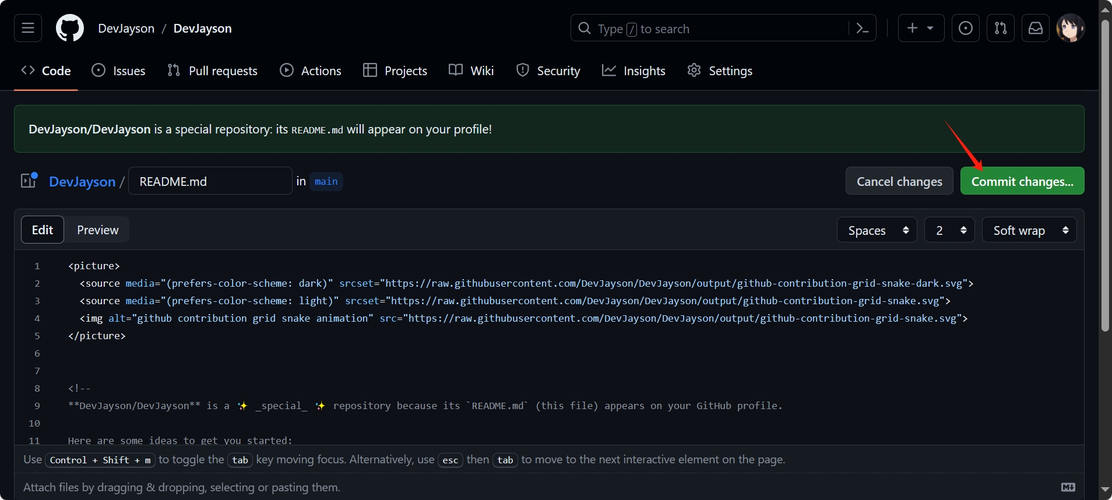
Task: Open the indent size 2 dropdown
Action: click(x=949, y=230)
